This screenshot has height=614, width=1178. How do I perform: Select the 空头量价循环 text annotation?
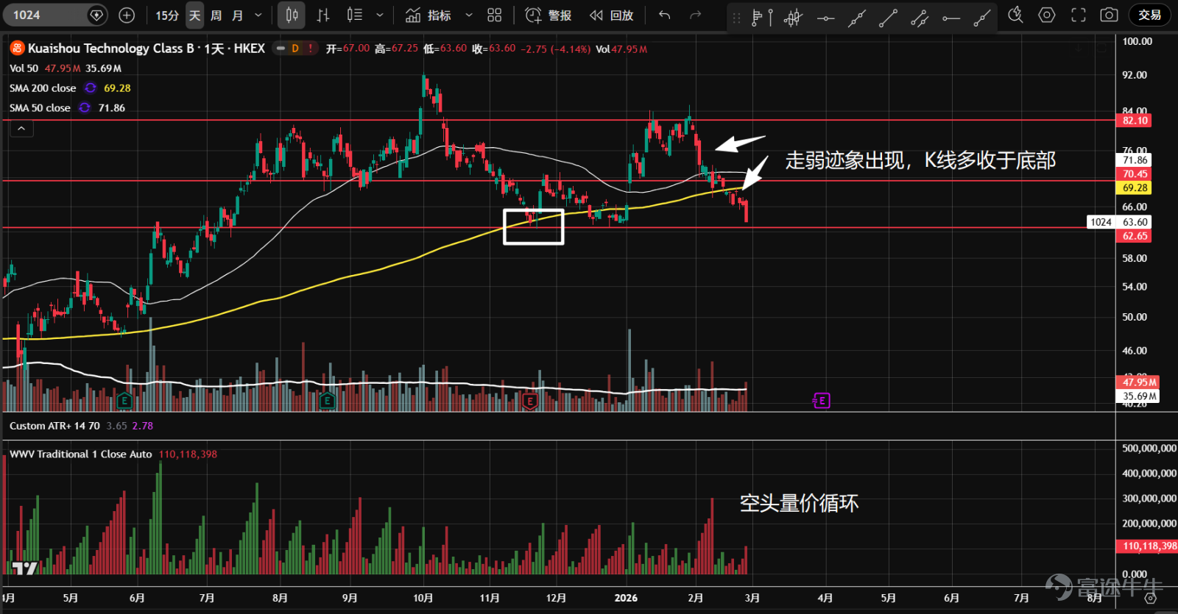[799, 504]
